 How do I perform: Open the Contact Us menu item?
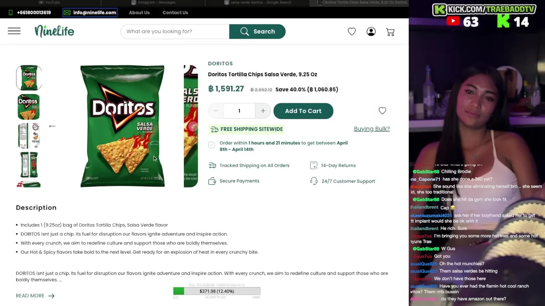coord(175,12)
